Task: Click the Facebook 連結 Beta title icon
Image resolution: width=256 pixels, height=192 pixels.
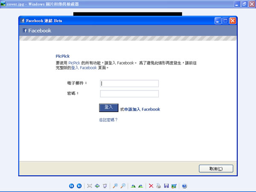Action: (x=23, y=21)
